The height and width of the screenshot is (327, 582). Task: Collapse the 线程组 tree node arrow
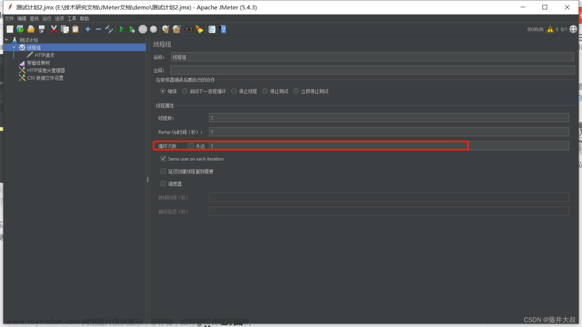tap(14, 48)
